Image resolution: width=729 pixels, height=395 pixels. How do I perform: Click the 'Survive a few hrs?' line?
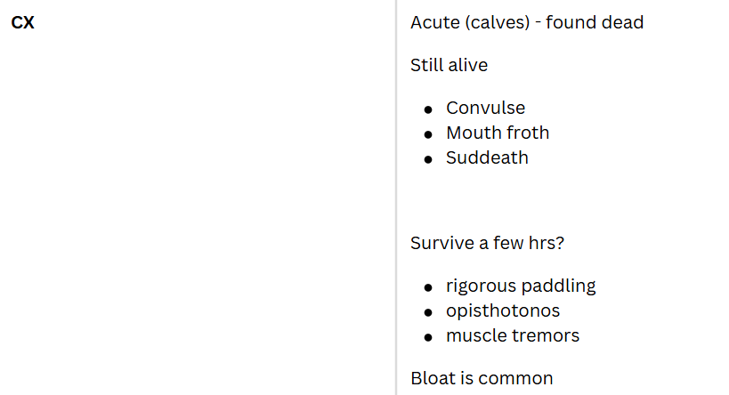pos(487,243)
